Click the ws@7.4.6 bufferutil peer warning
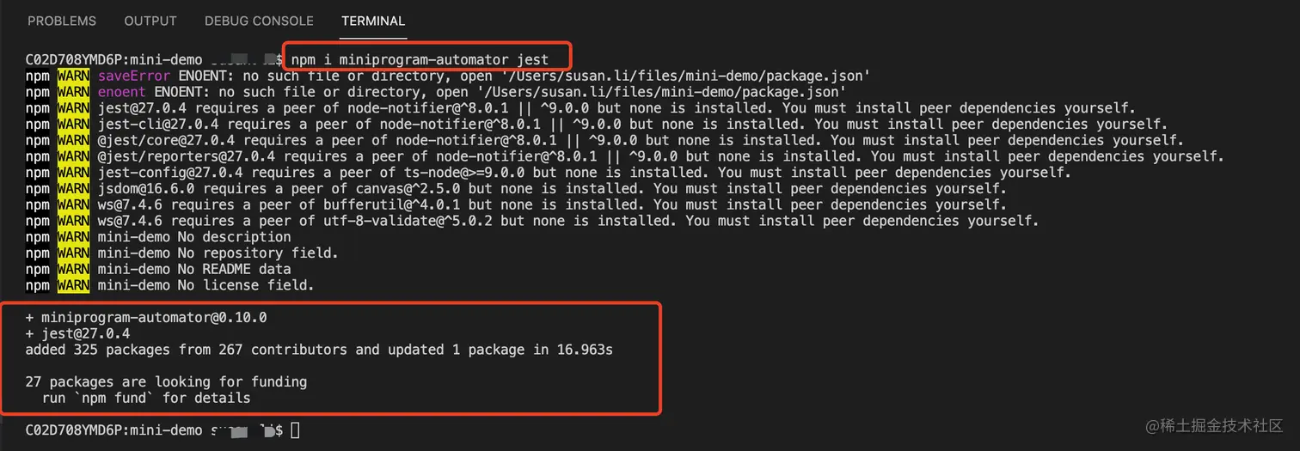The height and width of the screenshot is (451, 1300). coord(551,204)
